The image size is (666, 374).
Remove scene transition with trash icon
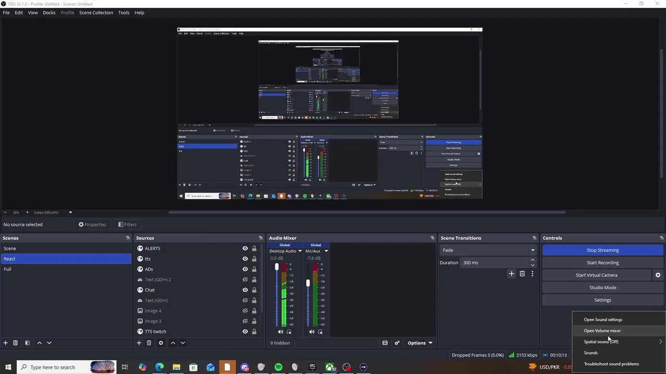tap(522, 274)
